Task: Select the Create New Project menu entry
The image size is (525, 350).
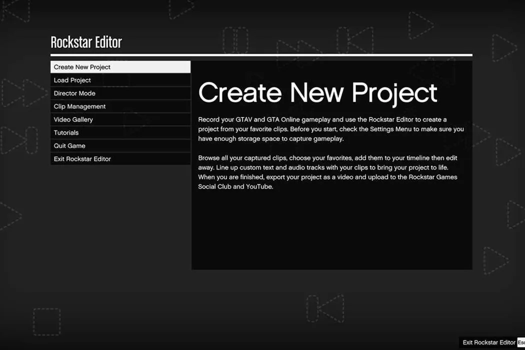Action: [x=120, y=67]
